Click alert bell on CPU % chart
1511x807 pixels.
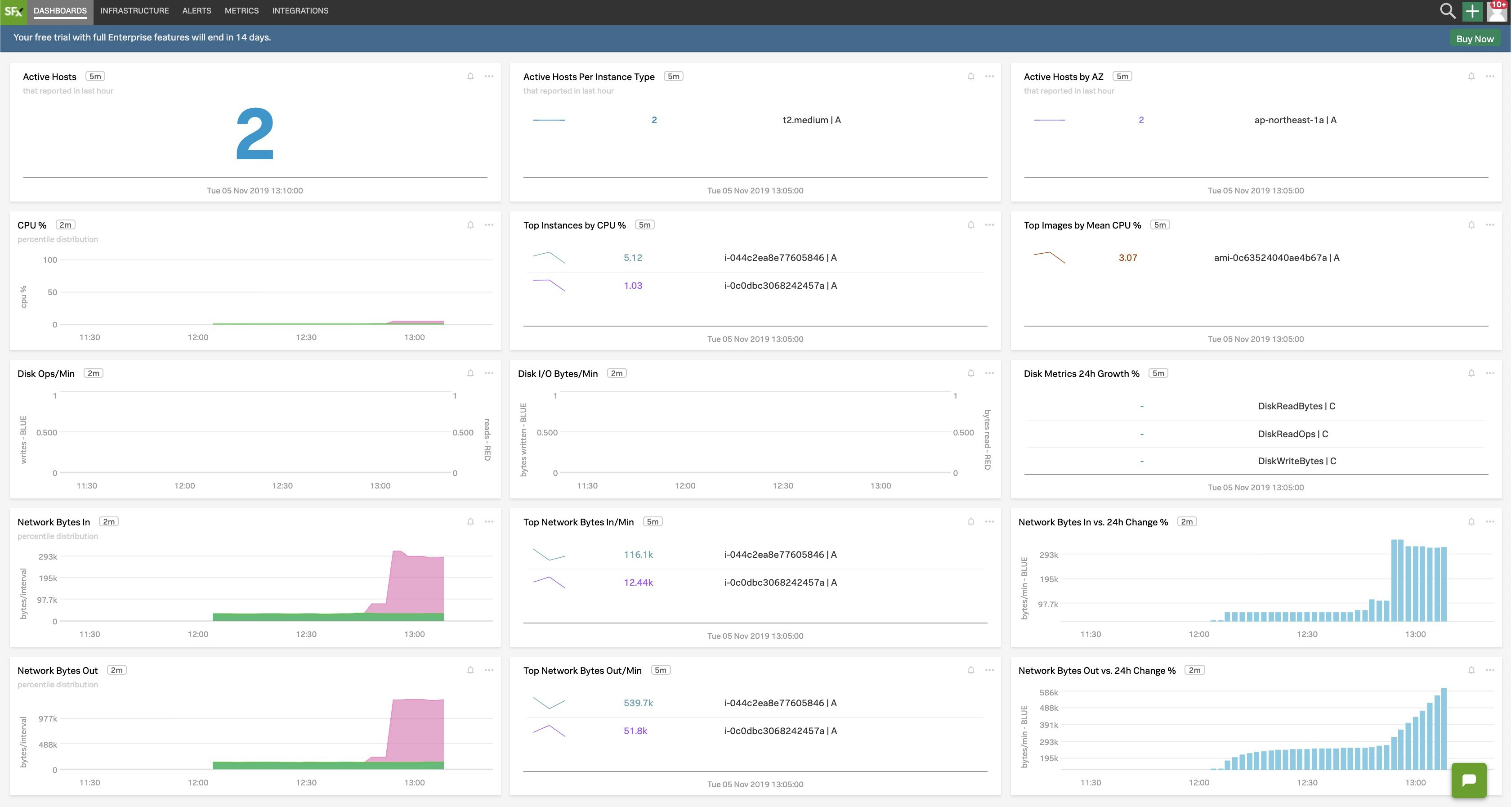point(470,225)
